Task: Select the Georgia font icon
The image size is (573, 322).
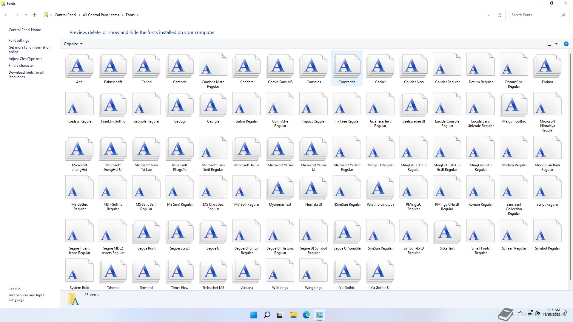Action: tap(213, 105)
